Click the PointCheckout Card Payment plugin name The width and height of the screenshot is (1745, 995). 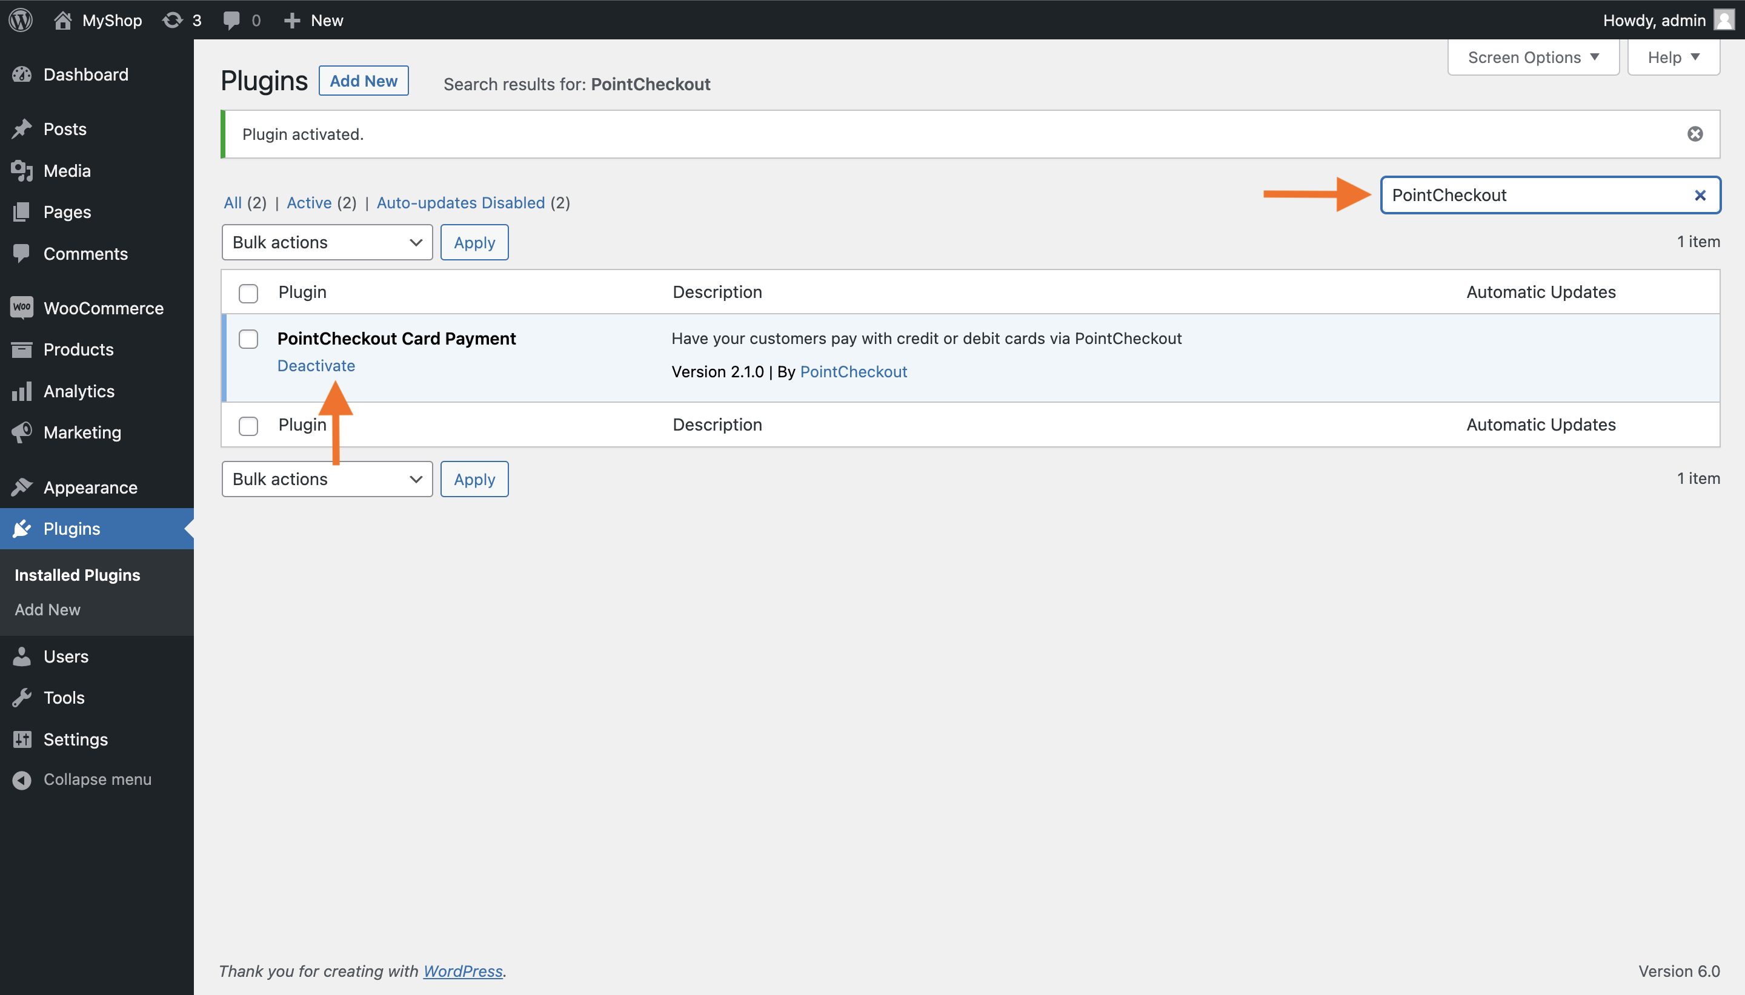tap(396, 339)
